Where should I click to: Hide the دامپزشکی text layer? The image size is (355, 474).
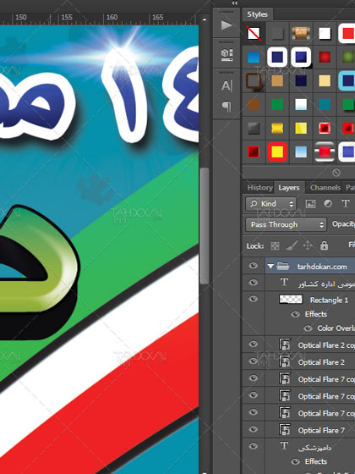(x=254, y=446)
